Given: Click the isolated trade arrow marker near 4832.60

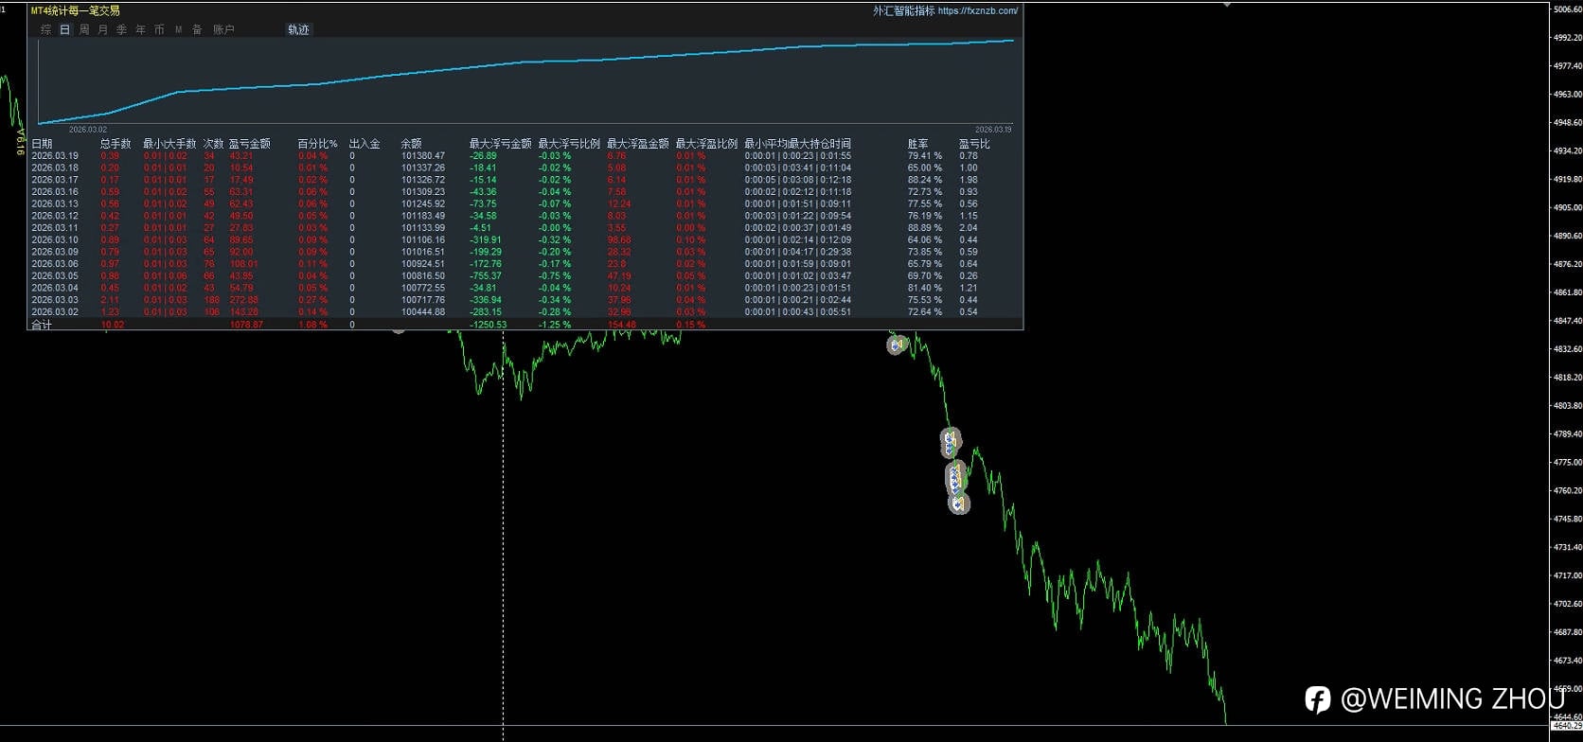Looking at the screenshot, I should 897,345.
